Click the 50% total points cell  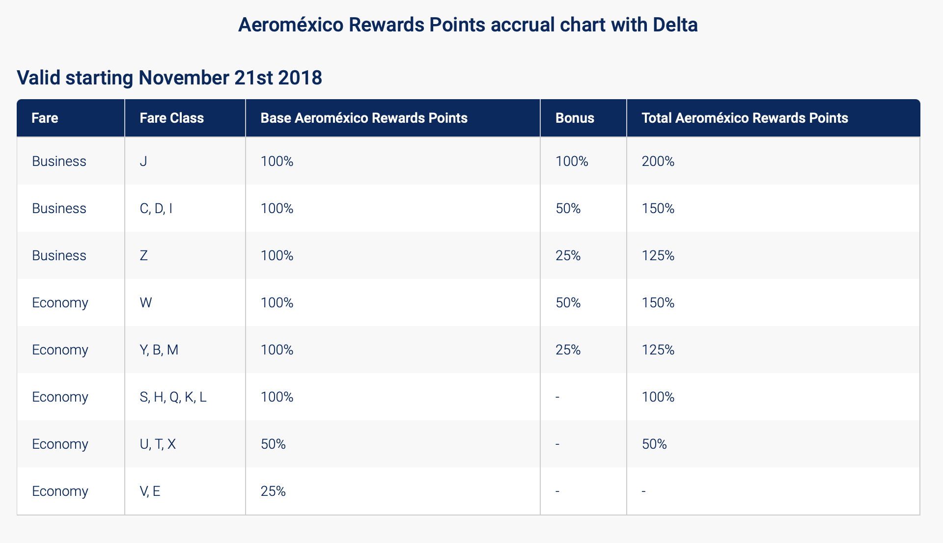coord(654,444)
